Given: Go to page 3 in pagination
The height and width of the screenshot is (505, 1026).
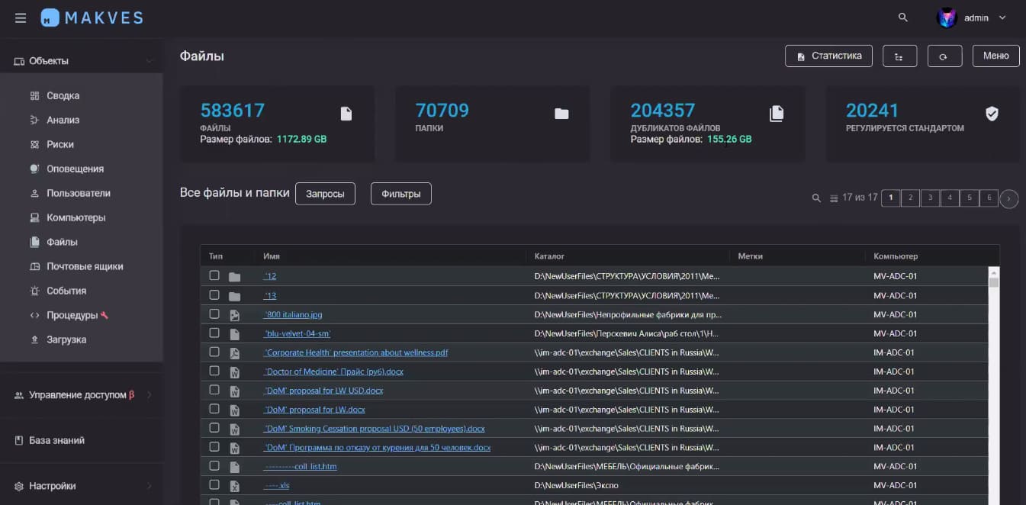Looking at the screenshot, I should coord(930,198).
